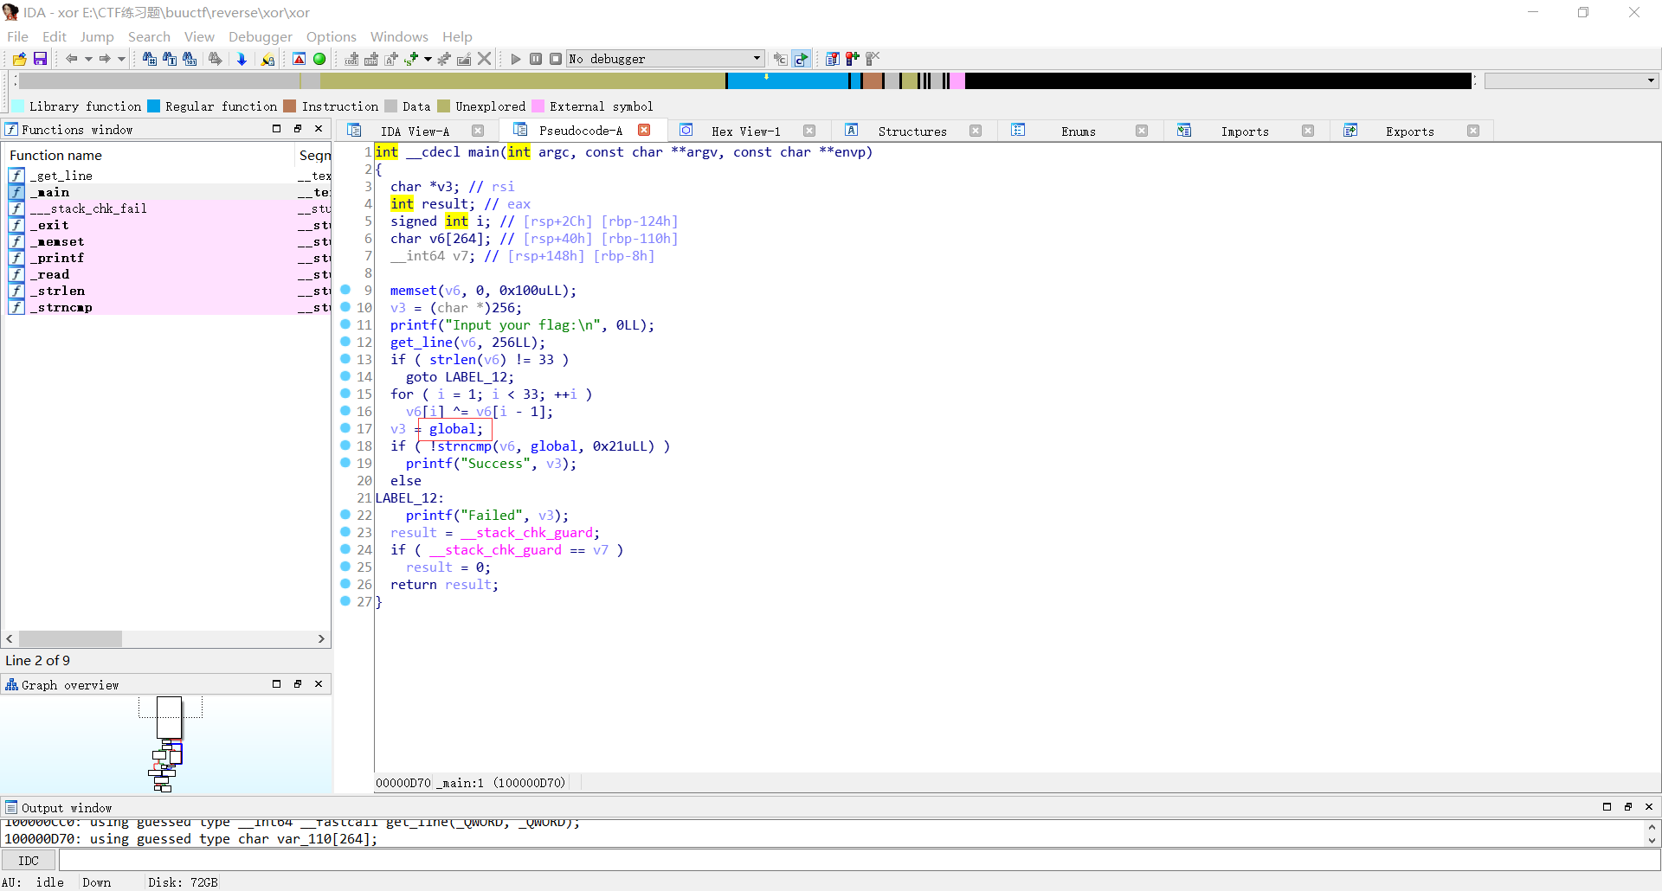1662x891 pixels.
Task: Close the IDA View-A tab
Action: pyautogui.click(x=478, y=131)
